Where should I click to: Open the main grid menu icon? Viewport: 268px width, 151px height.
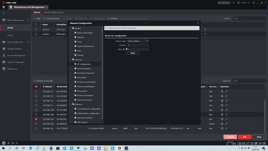click(x=4, y=7)
